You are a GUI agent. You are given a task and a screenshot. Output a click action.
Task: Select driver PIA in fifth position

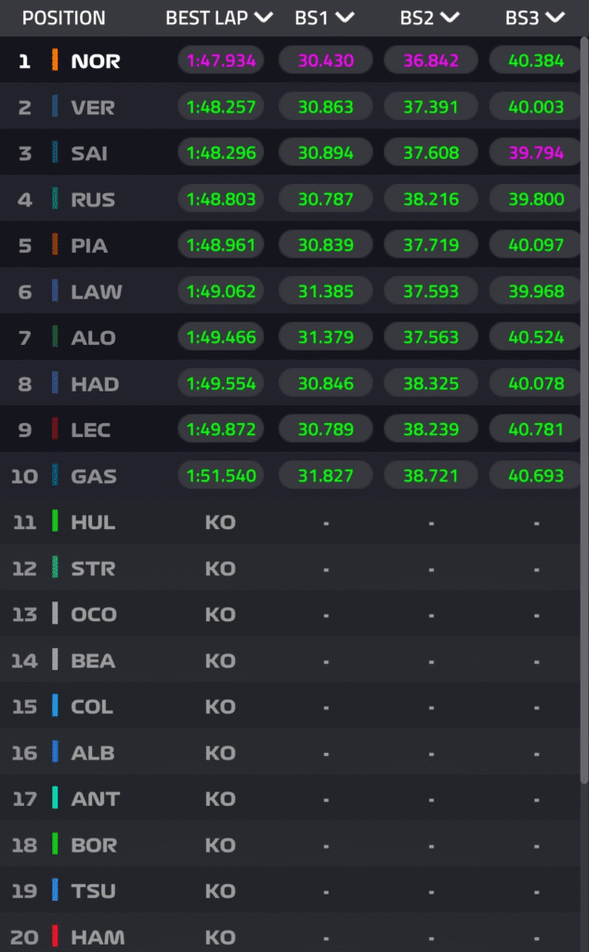(89, 245)
